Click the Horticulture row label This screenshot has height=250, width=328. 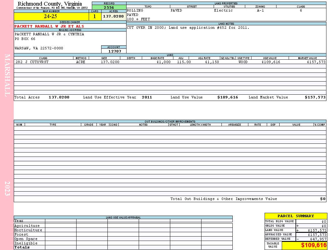pyautogui.click(x=28, y=230)
